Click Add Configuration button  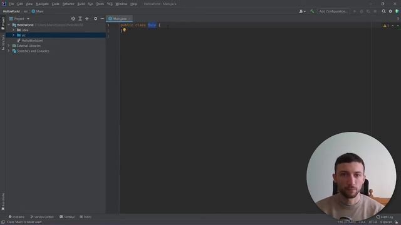click(333, 11)
